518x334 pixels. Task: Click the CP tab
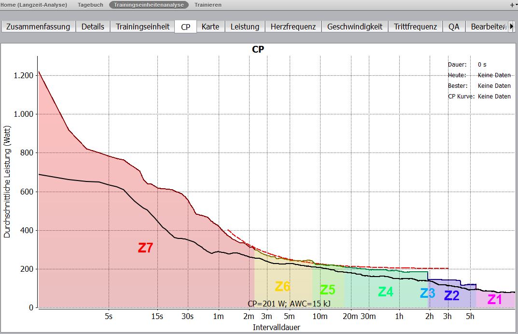coord(185,27)
